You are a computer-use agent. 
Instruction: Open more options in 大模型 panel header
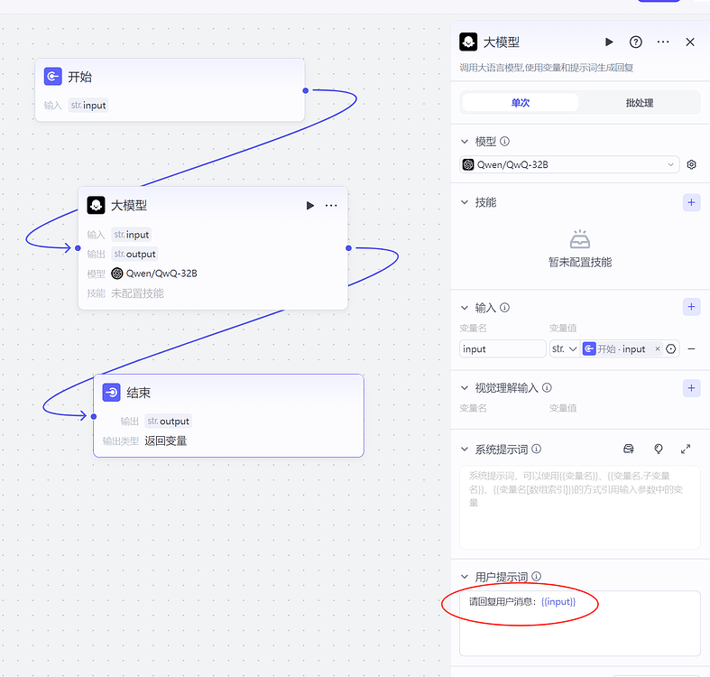(663, 42)
